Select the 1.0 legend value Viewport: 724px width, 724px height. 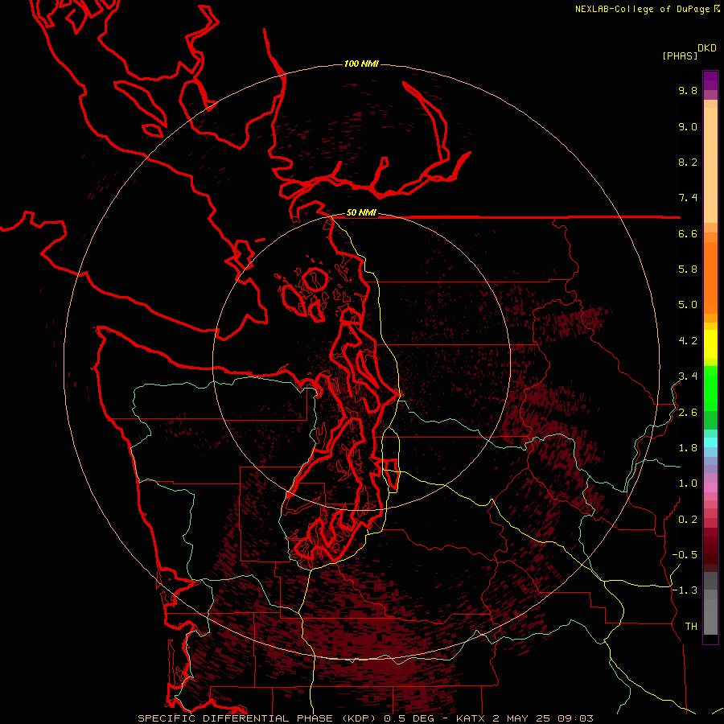click(x=688, y=483)
